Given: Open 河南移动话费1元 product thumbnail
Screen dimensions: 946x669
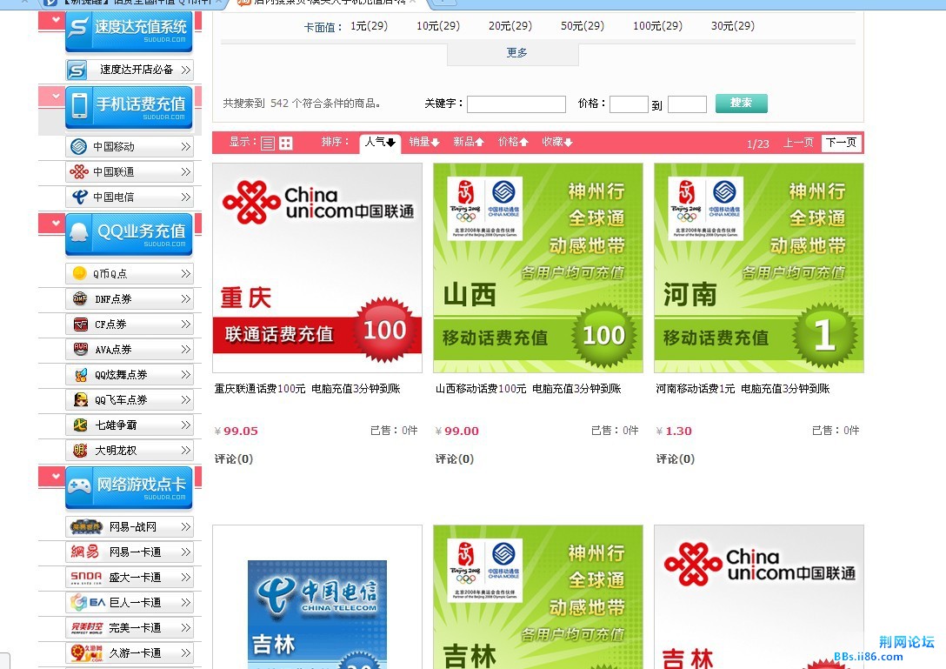Looking at the screenshot, I should (x=759, y=268).
